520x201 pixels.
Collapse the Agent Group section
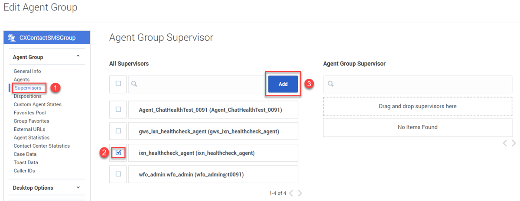pos(78,56)
